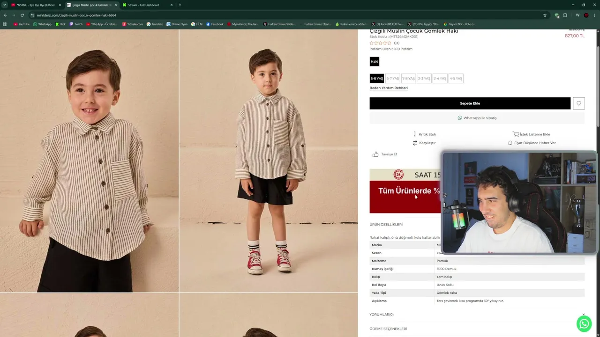Open the Twitch bookmark
This screenshot has height=337, width=600.
tap(76, 24)
